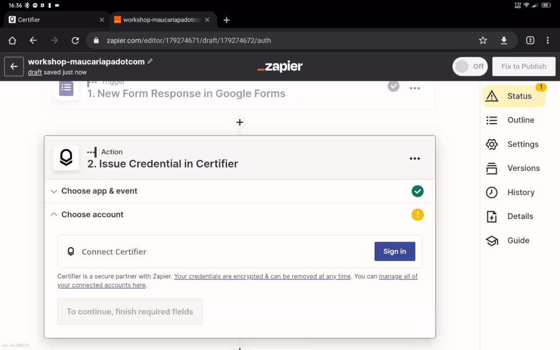Select step 1 New Form Response in Google Forms

186,94
